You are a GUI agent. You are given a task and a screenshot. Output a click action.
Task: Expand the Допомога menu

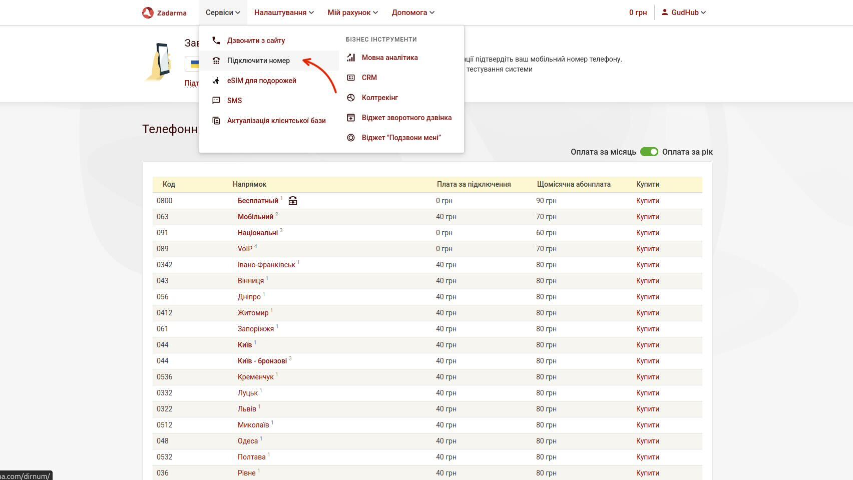[x=413, y=13]
